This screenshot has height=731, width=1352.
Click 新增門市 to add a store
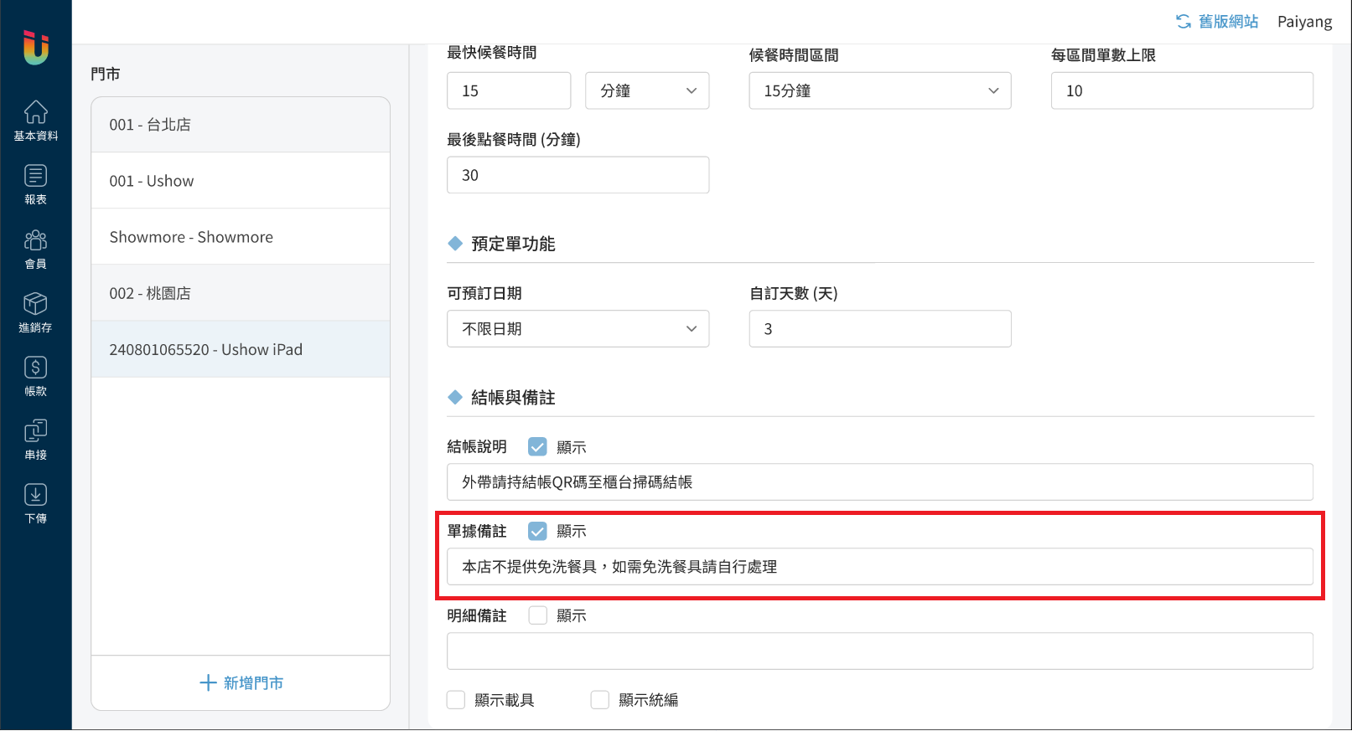pyautogui.click(x=241, y=683)
